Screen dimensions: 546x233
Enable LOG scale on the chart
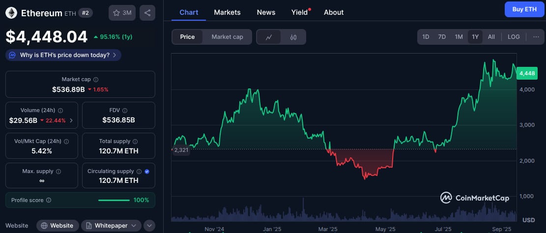coord(514,37)
